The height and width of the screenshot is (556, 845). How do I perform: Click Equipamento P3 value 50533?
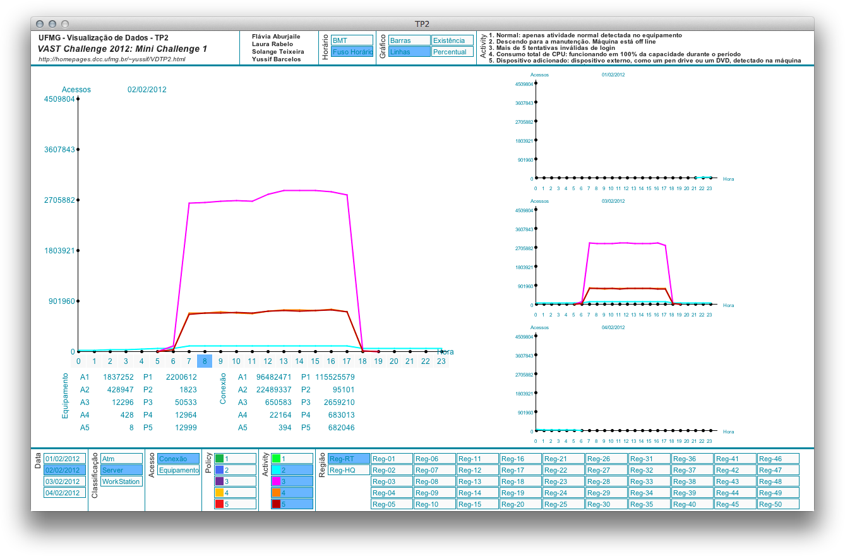click(x=185, y=402)
